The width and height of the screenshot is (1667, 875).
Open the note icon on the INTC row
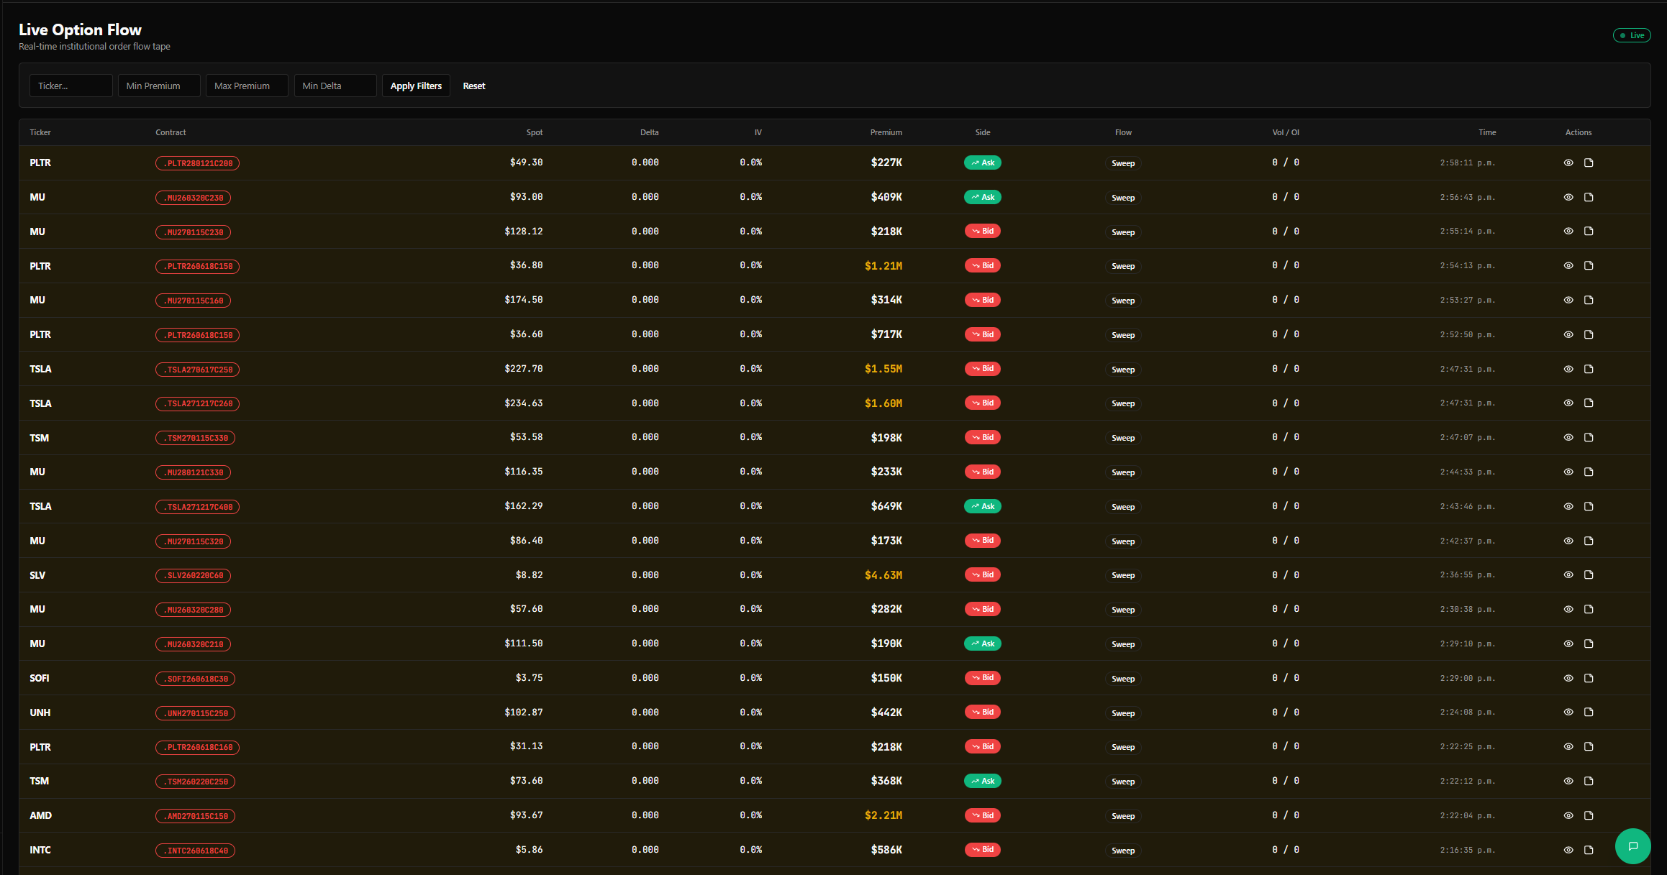tap(1589, 850)
